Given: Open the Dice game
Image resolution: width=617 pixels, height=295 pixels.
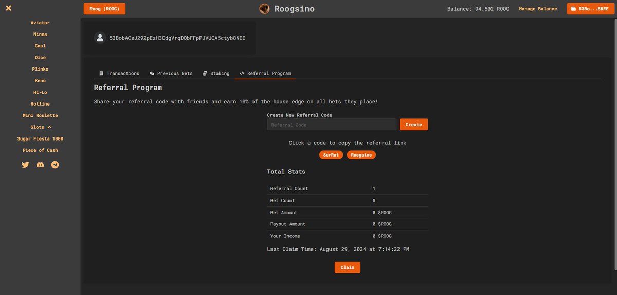Looking at the screenshot, I should tap(40, 58).
